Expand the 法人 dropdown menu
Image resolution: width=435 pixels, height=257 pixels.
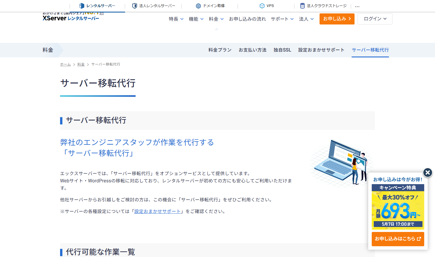tap(306, 19)
